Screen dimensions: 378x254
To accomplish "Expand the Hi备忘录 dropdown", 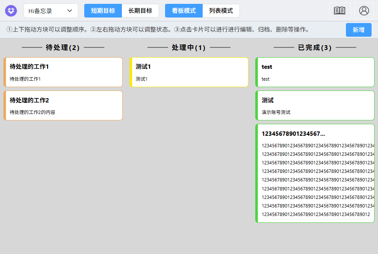I will pyautogui.click(x=50, y=11).
